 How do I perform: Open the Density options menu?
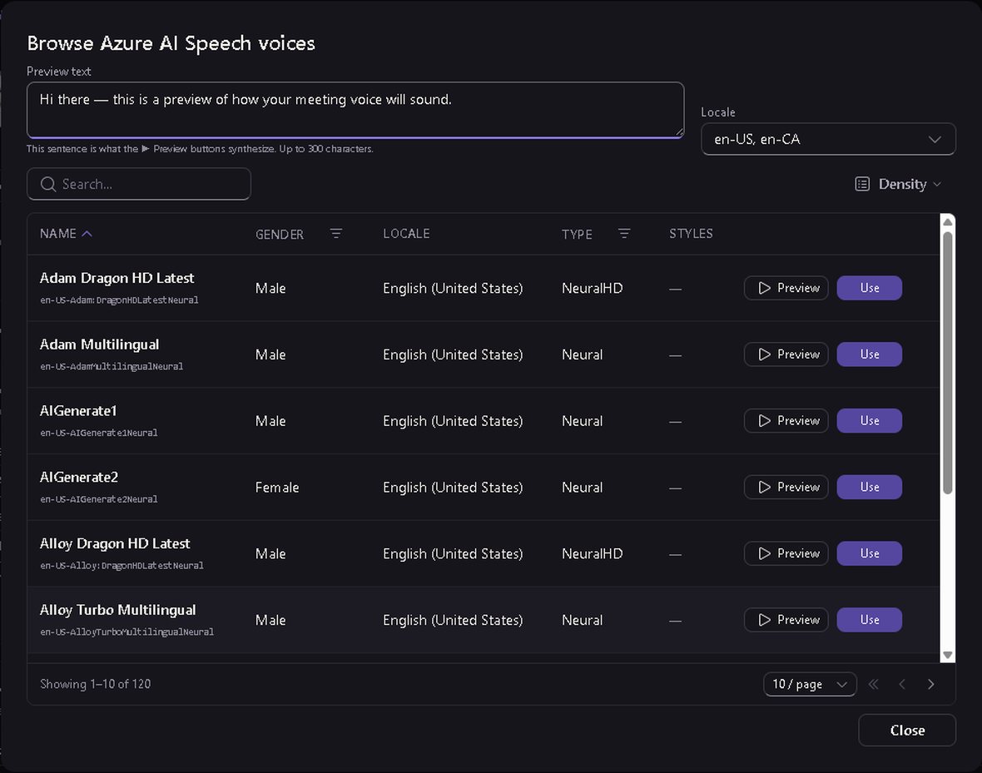(x=898, y=184)
